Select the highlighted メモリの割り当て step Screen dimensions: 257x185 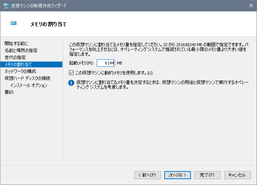[18, 64]
